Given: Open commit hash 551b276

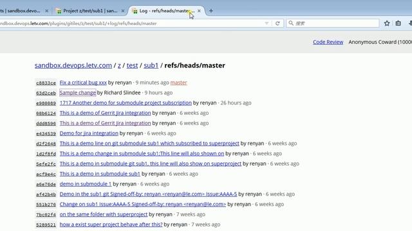Looking at the screenshot, I should tap(46, 205).
